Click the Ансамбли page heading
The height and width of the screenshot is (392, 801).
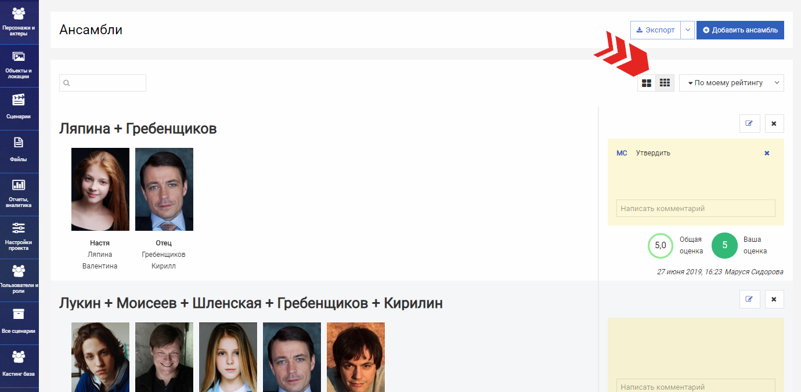click(91, 30)
